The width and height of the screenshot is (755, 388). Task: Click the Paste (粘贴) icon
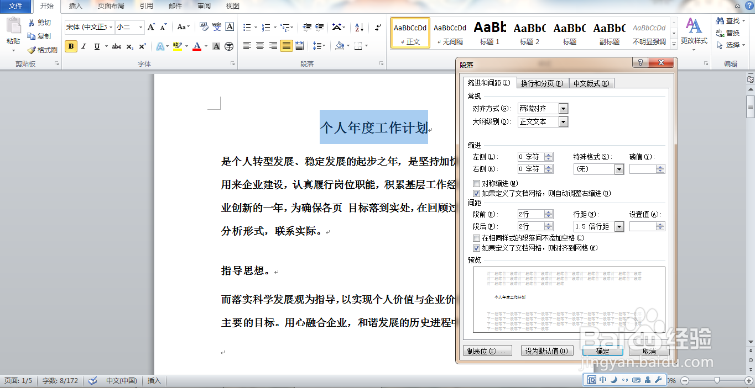tap(13, 26)
